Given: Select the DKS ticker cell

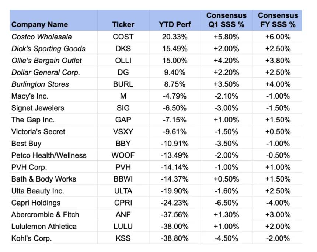Looking at the screenshot, I should coord(123,48).
